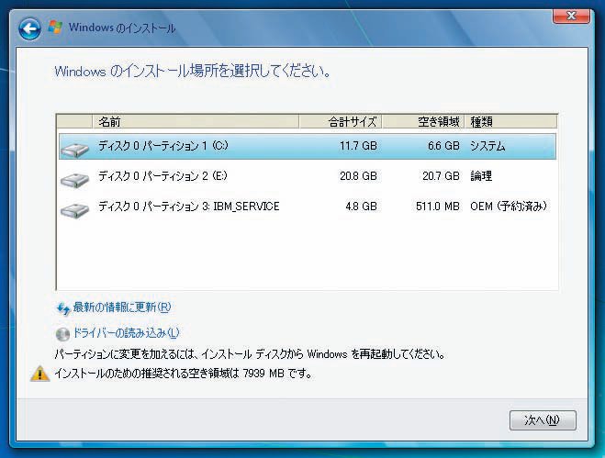Image resolution: width=605 pixels, height=458 pixels.
Task: Proceed with the 次へ(N) button
Action: (x=543, y=420)
